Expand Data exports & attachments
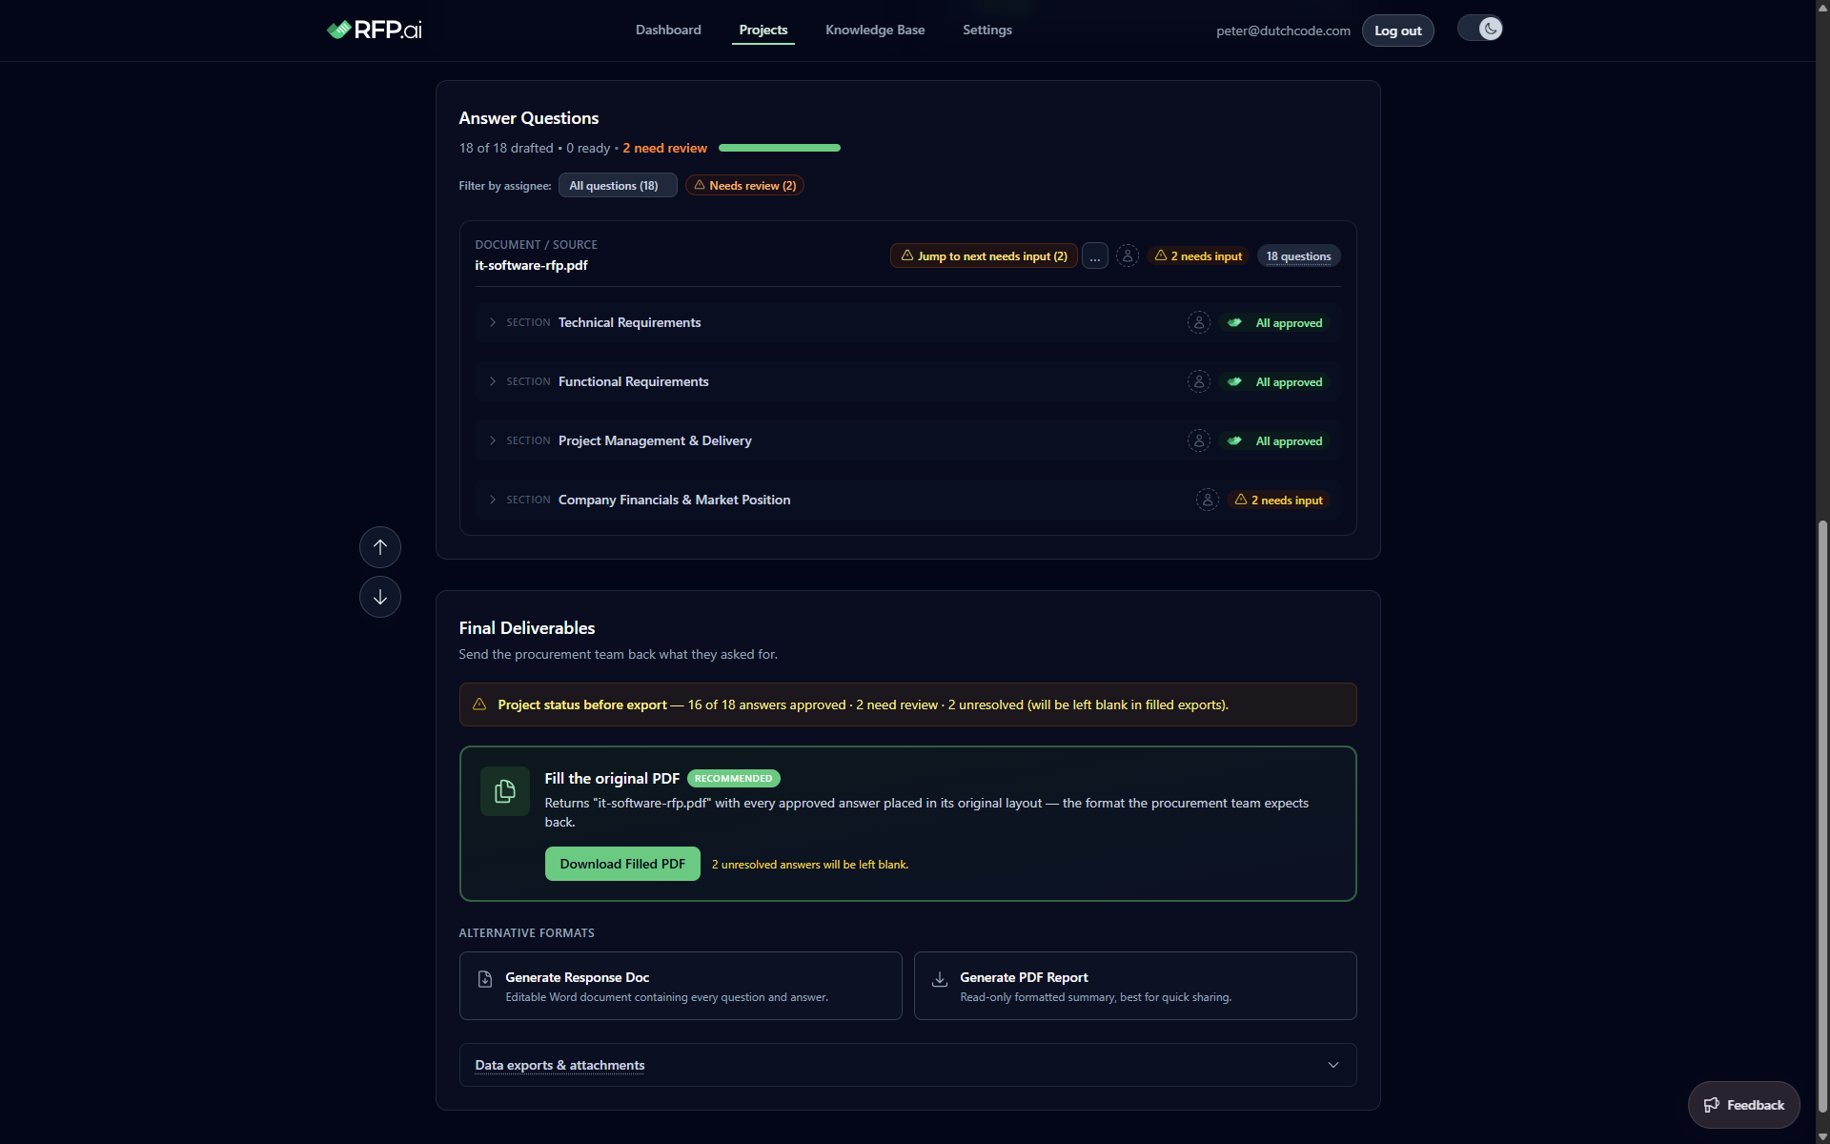Image resolution: width=1830 pixels, height=1144 pixels. pos(908,1065)
